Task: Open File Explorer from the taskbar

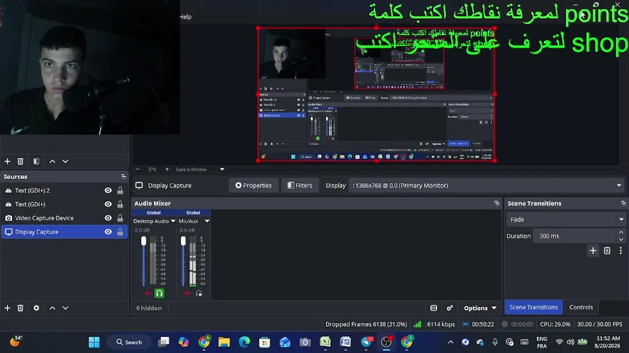Action: (224, 342)
